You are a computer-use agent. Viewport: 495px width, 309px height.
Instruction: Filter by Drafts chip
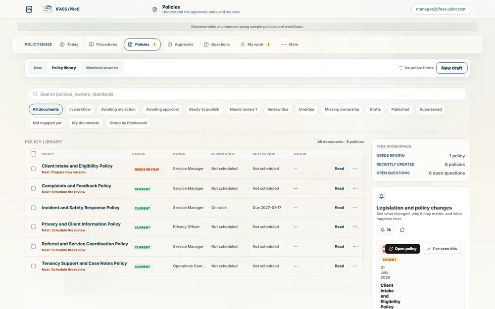(375, 109)
